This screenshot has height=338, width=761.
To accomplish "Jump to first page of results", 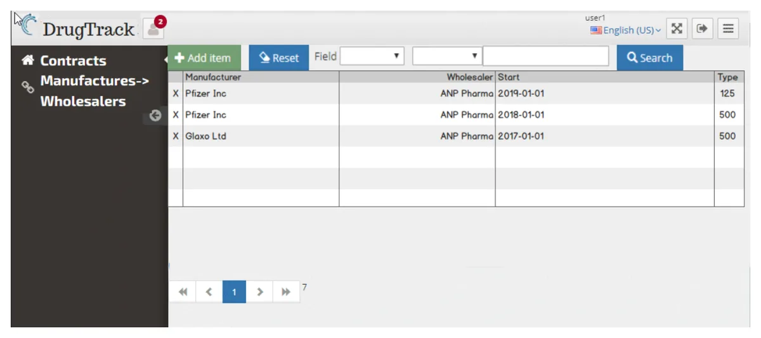I will point(183,292).
